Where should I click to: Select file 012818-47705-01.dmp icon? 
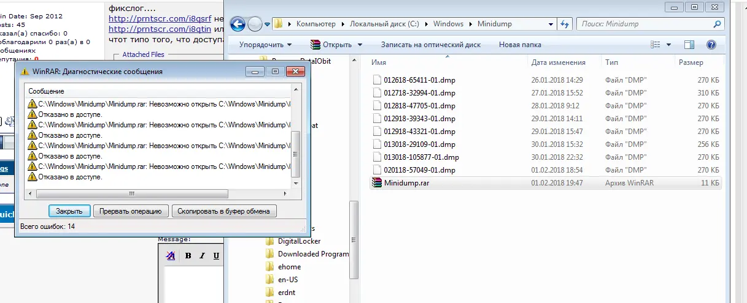pyautogui.click(x=377, y=105)
